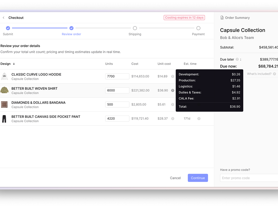Open unit cost help icon for Classic Curve Logo Hoodie
278x208 pixels.
172,76
